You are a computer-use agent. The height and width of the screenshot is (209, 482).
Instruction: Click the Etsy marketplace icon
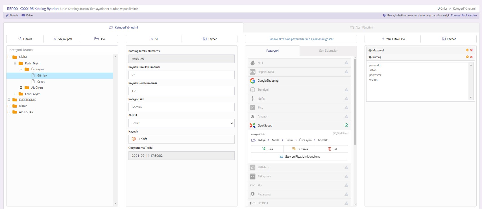[252, 108]
